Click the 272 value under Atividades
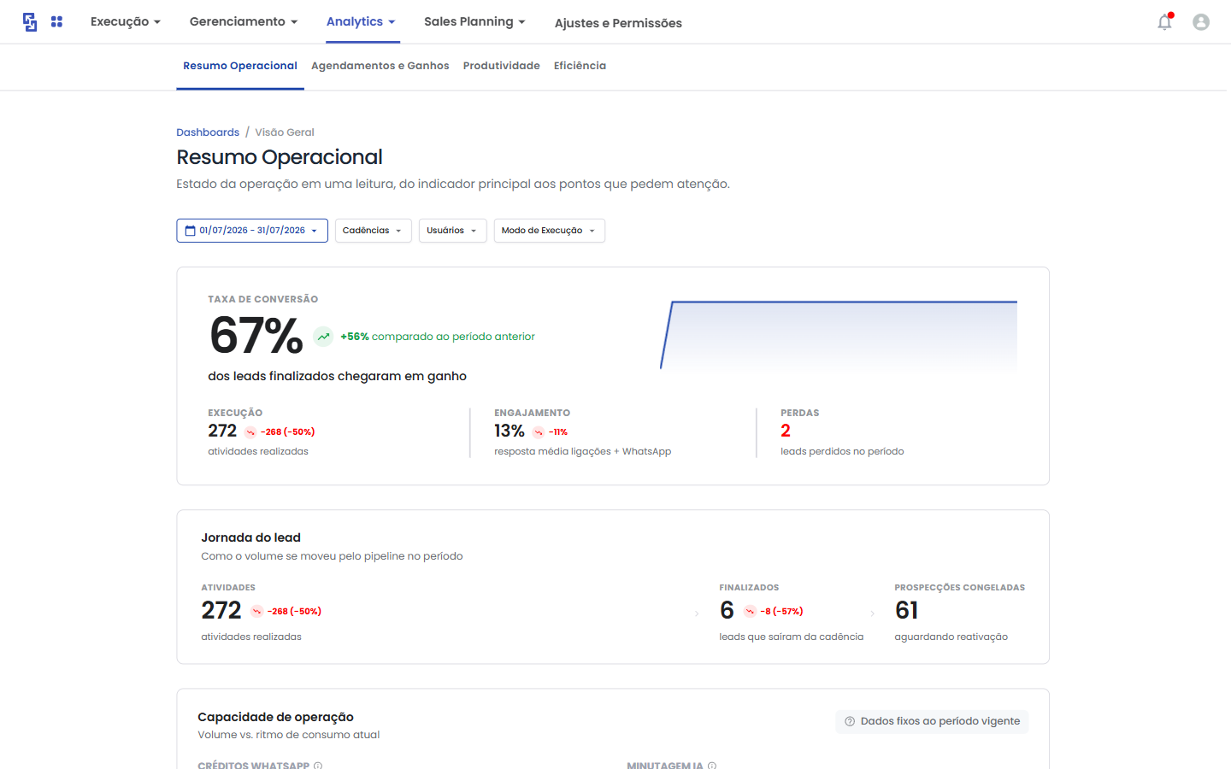The height and width of the screenshot is (769, 1231). [221, 610]
